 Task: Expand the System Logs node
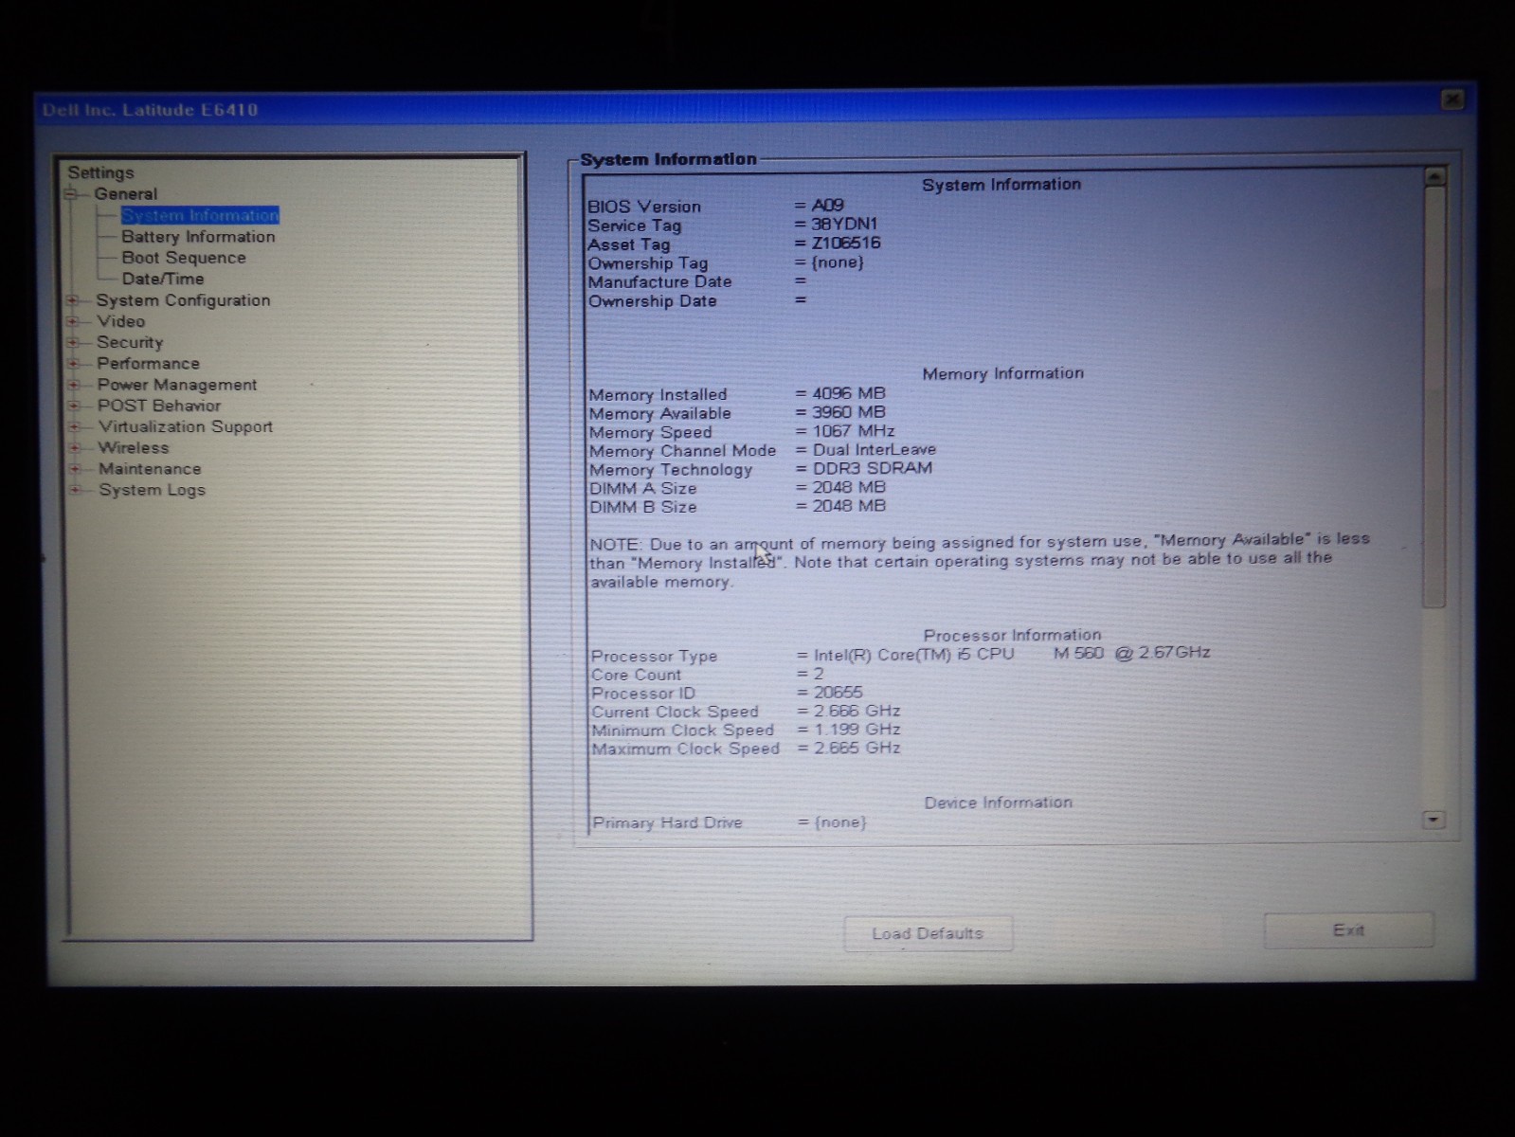coord(75,490)
